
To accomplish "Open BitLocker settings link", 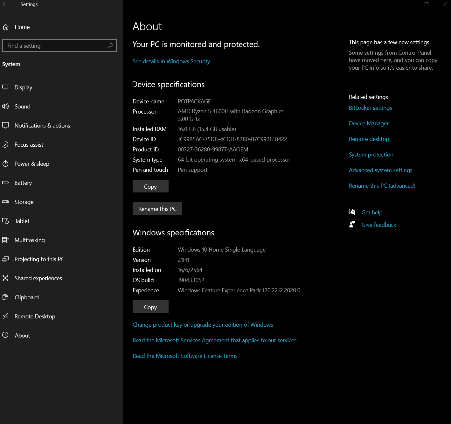I will pos(370,108).
